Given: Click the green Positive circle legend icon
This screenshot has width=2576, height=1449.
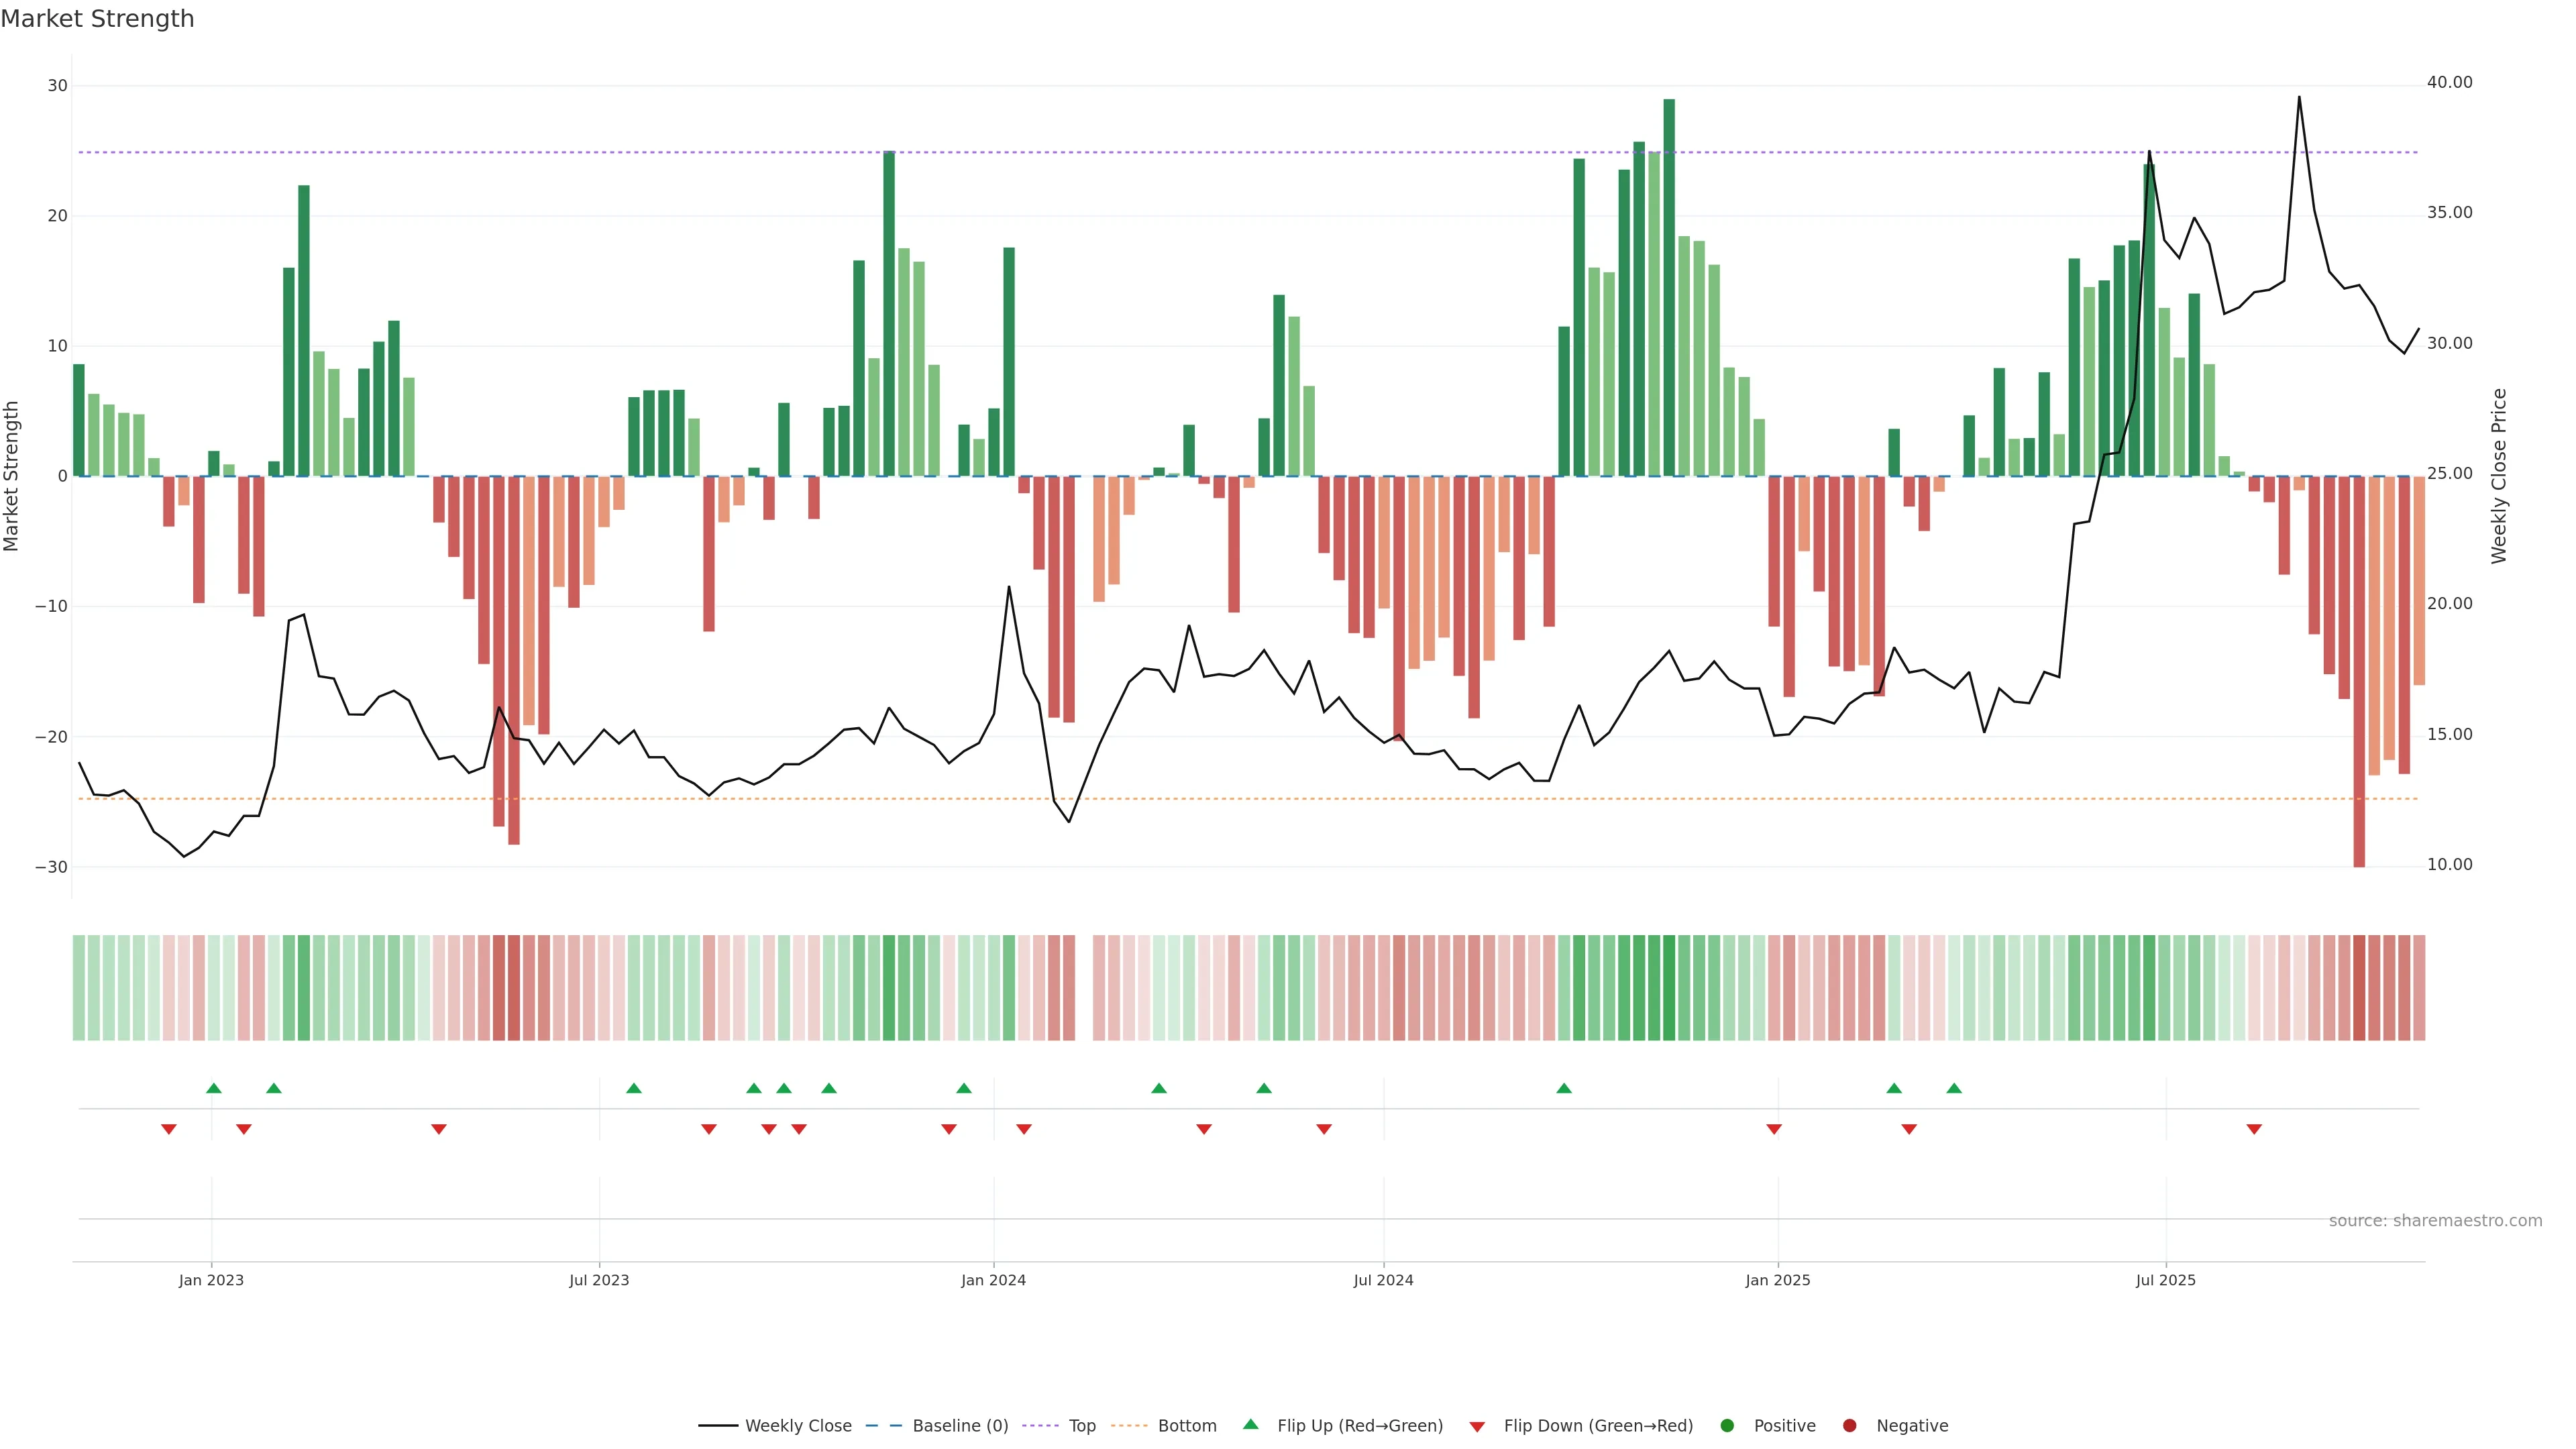Looking at the screenshot, I should click(1727, 1426).
